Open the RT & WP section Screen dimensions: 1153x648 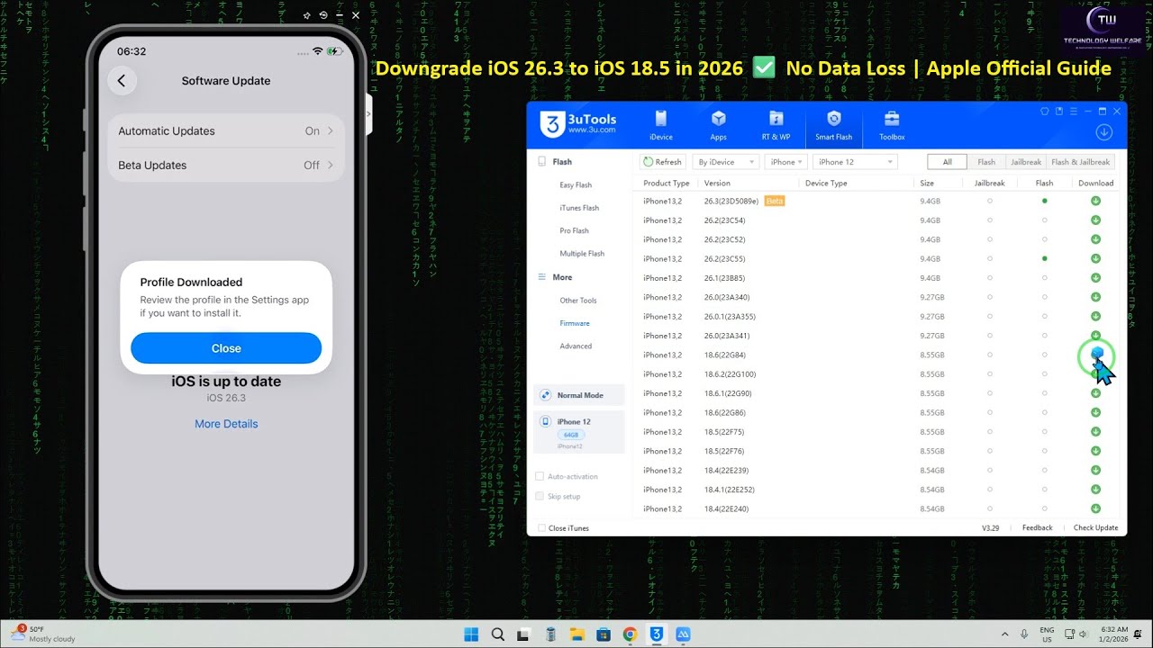pos(776,125)
